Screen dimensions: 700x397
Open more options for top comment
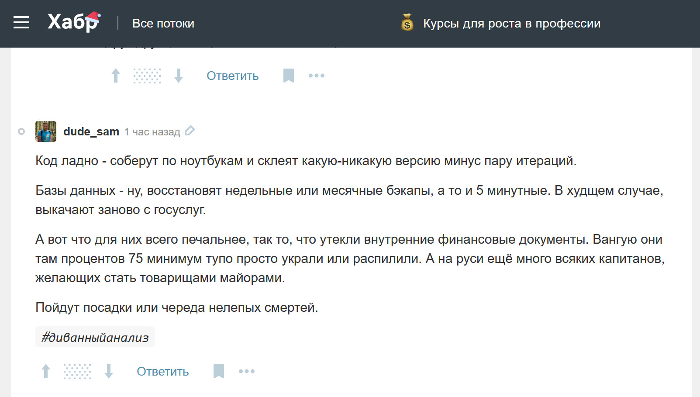click(x=316, y=76)
